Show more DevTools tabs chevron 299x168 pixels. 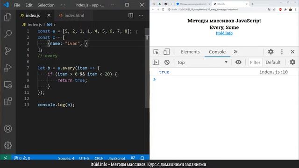coord(235,52)
